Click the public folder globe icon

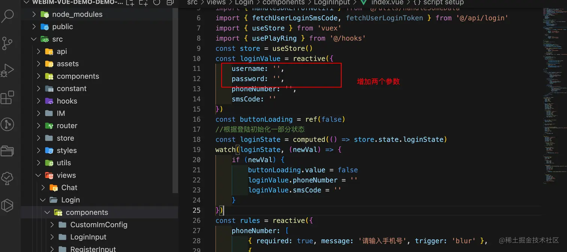pos(45,27)
